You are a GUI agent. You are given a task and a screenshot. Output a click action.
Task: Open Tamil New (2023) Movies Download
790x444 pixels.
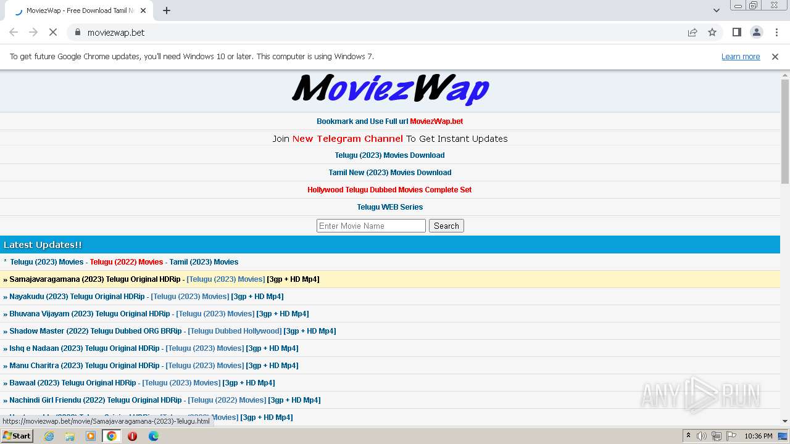(x=390, y=173)
